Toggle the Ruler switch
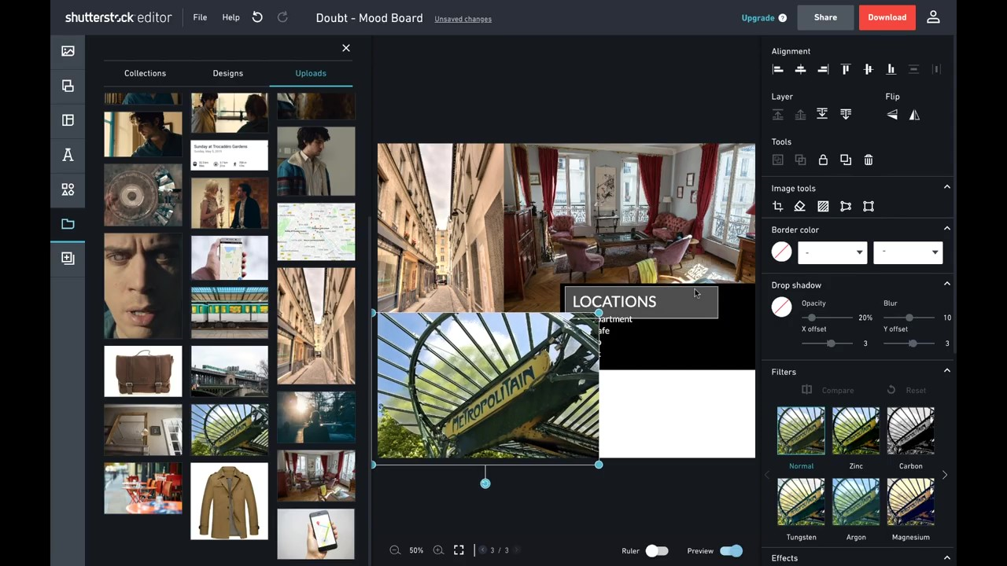 pyautogui.click(x=656, y=551)
